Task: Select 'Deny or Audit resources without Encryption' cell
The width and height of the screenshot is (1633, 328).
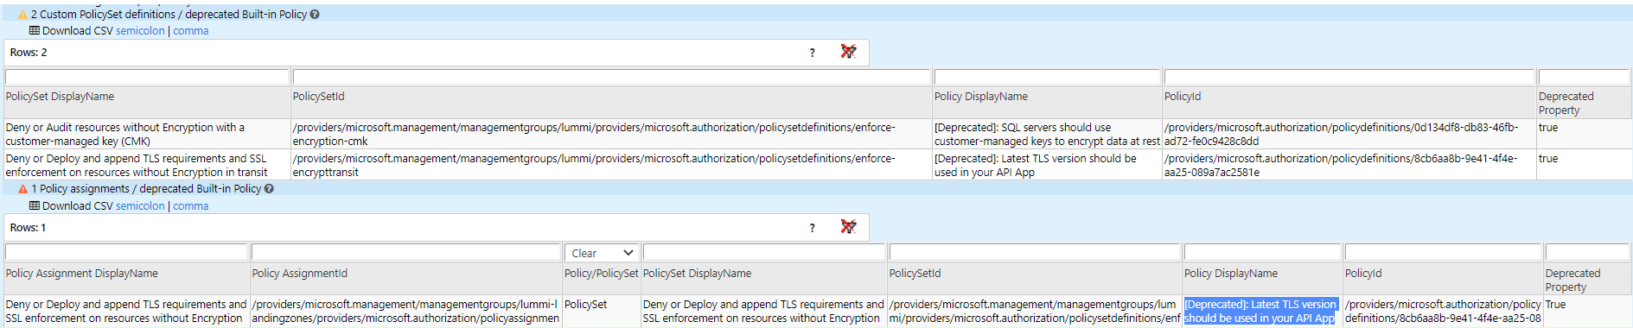Action: 146,134
